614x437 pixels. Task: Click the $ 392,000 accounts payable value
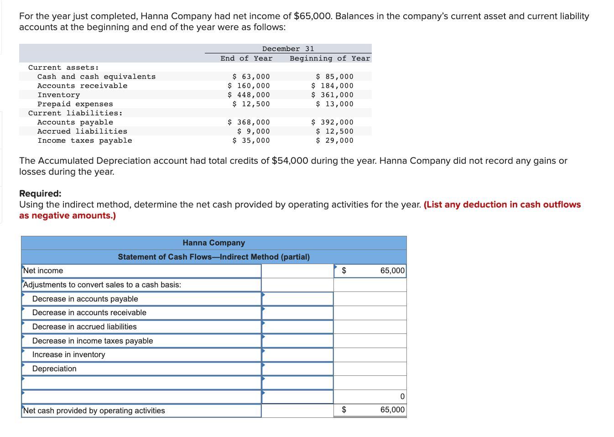332,122
